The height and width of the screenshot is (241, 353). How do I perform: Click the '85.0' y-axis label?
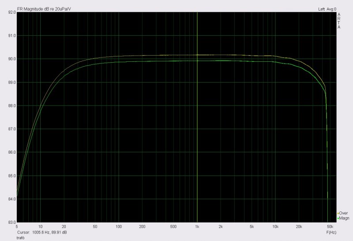point(12,176)
